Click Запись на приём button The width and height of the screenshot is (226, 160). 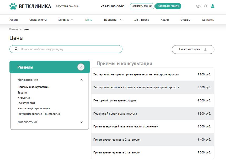point(168,6)
